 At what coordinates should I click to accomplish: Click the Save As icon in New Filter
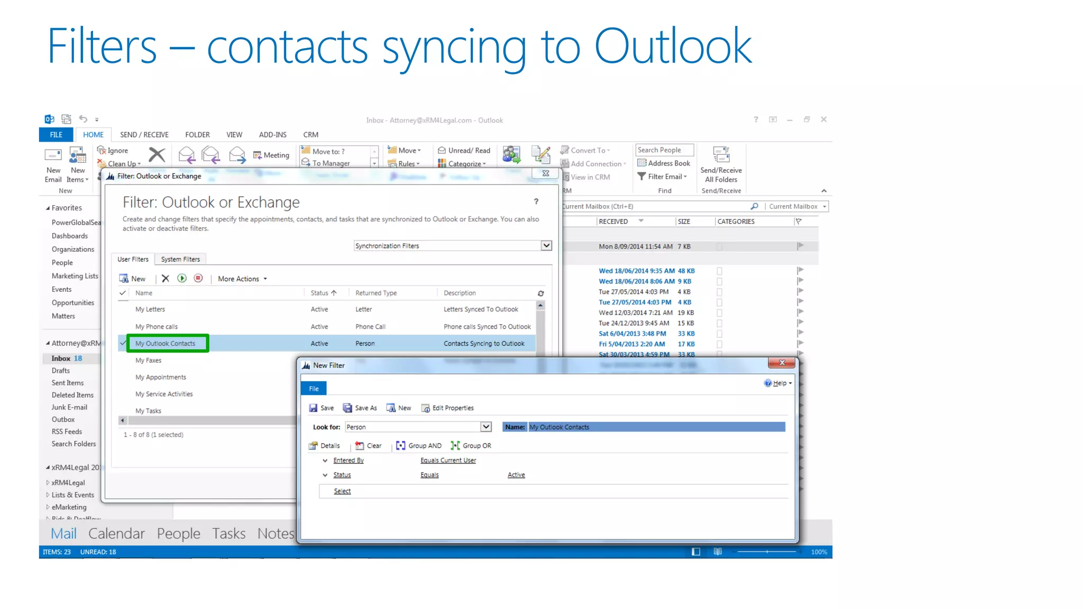347,408
